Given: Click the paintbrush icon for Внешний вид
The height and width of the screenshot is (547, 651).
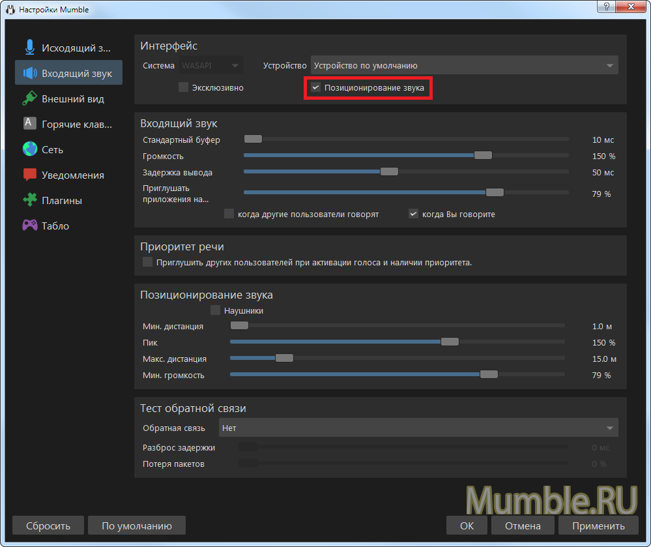Looking at the screenshot, I should click(29, 98).
